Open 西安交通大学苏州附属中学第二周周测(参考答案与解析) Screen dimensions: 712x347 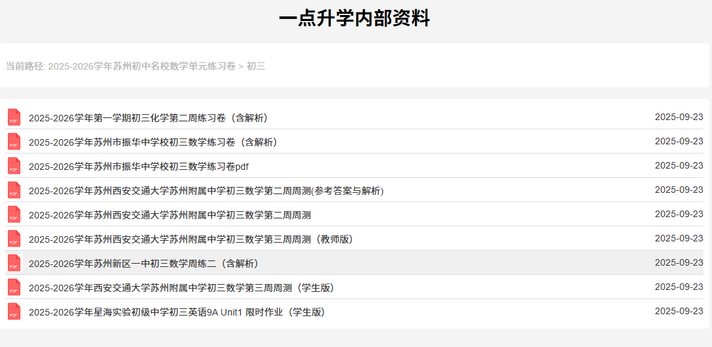(206, 191)
